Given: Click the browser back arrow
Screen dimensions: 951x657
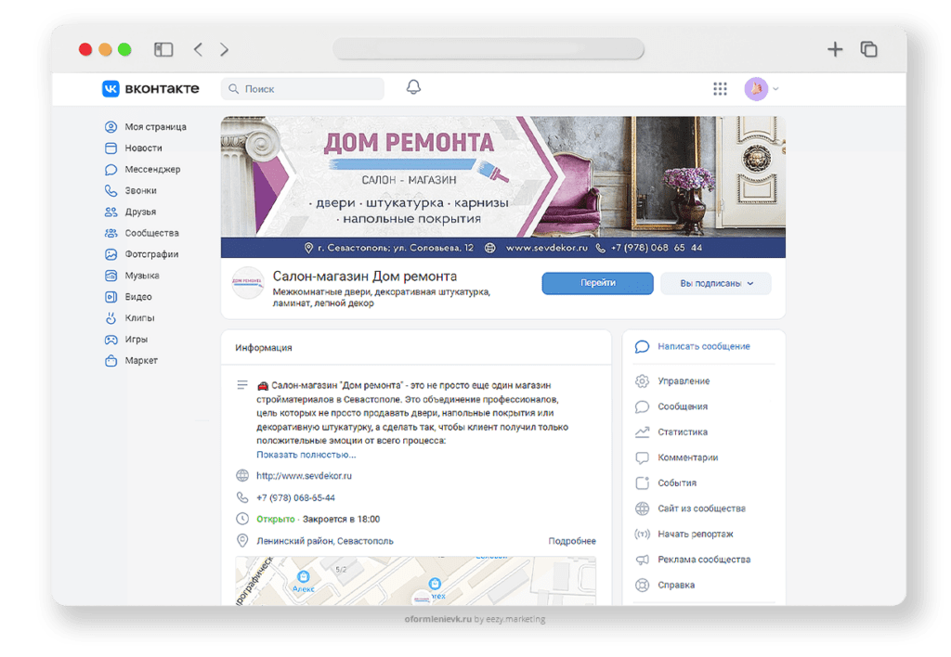Looking at the screenshot, I should (x=199, y=49).
